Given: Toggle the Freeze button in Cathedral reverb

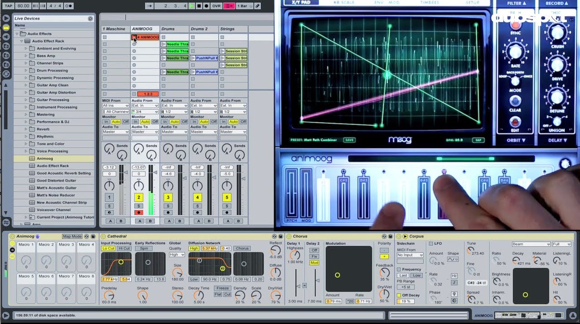Looking at the screenshot, I should (222, 288).
